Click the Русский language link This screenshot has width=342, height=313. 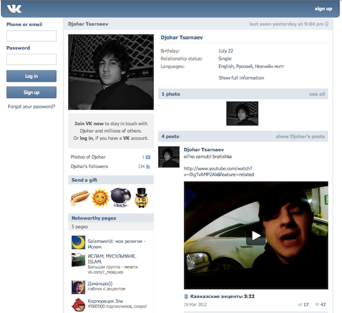click(244, 67)
